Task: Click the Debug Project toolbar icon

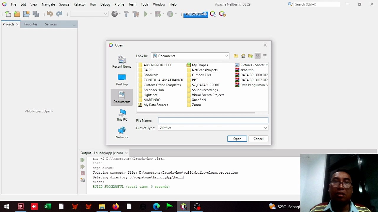Action: (x=157, y=14)
